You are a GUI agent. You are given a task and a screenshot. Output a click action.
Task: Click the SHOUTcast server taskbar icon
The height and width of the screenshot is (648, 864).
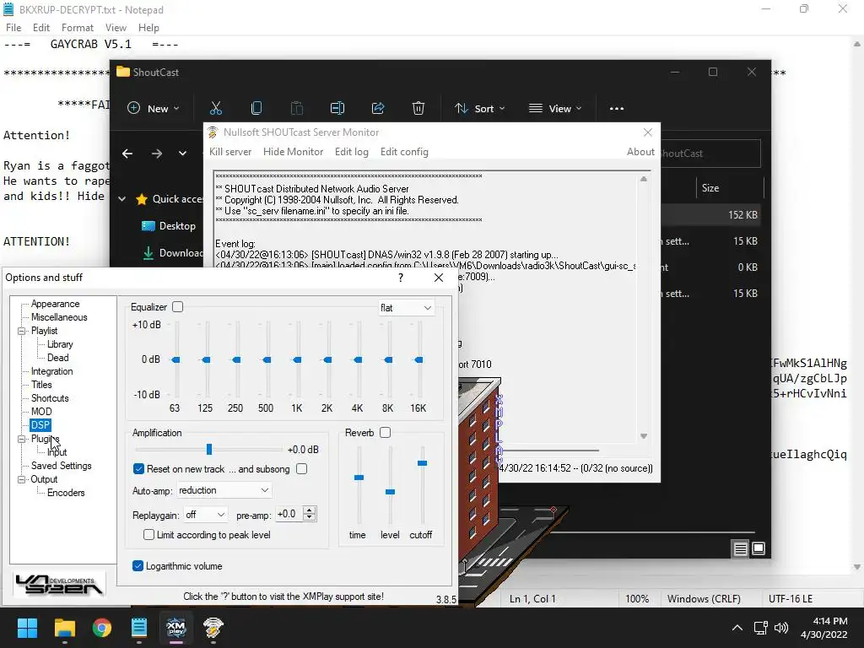pos(213,628)
